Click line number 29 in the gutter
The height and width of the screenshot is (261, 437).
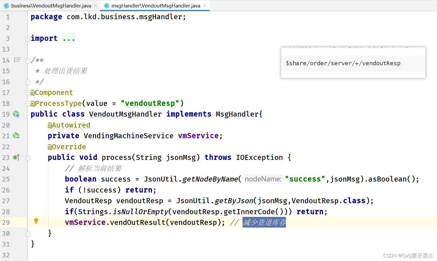click(6, 222)
